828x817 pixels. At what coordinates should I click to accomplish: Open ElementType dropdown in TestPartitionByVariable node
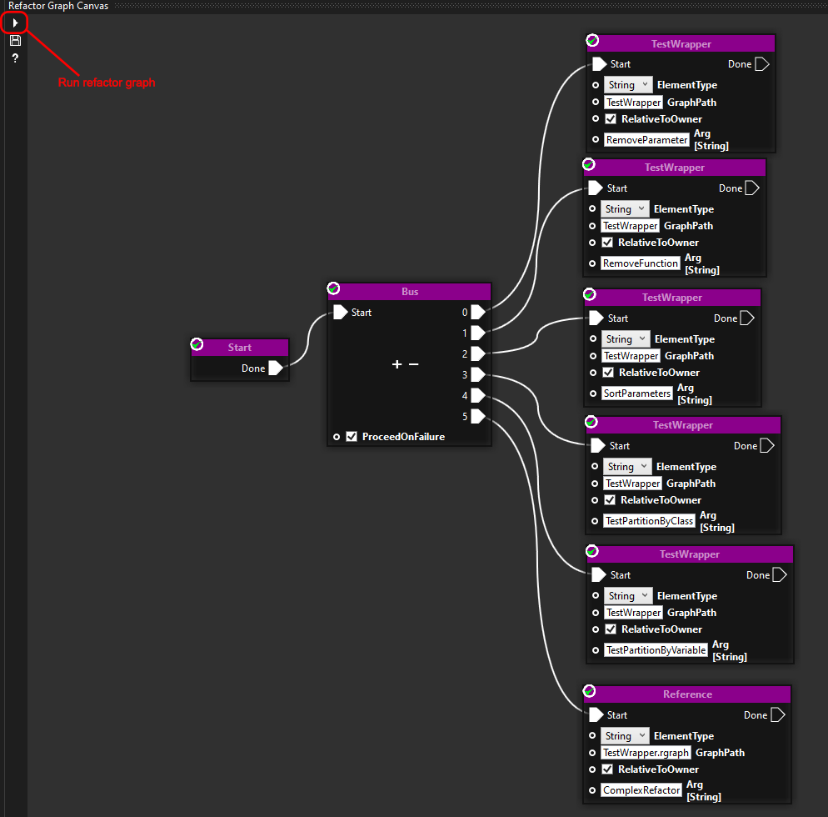pyautogui.click(x=628, y=595)
